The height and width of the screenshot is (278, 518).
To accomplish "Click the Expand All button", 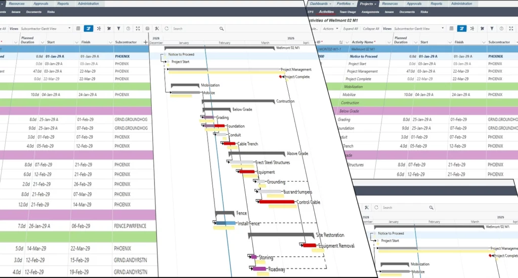I will pyautogui.click(x=351, y=29).
